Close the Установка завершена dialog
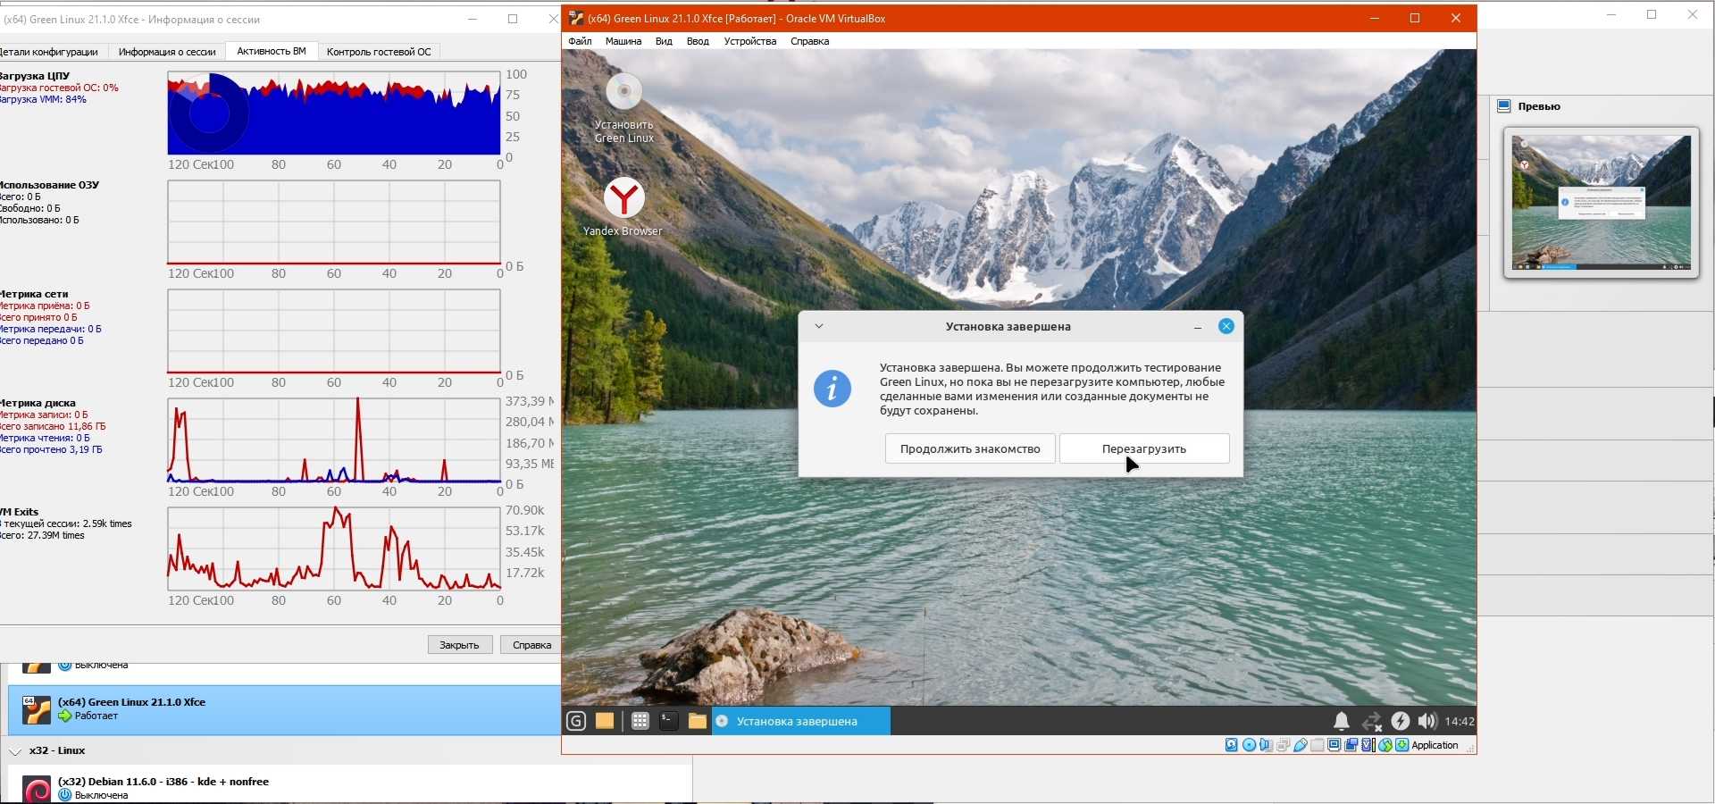1715x804 pixels. (x=1226, y=326)
